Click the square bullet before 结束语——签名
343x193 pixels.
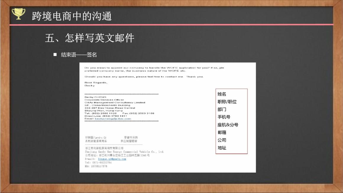[x=55, y=55]
